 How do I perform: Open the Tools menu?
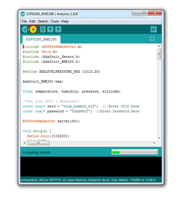55,21
